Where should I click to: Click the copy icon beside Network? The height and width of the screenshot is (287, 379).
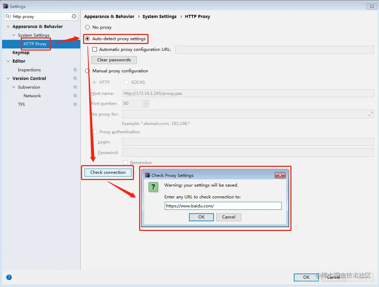click(x=75, y=96)
